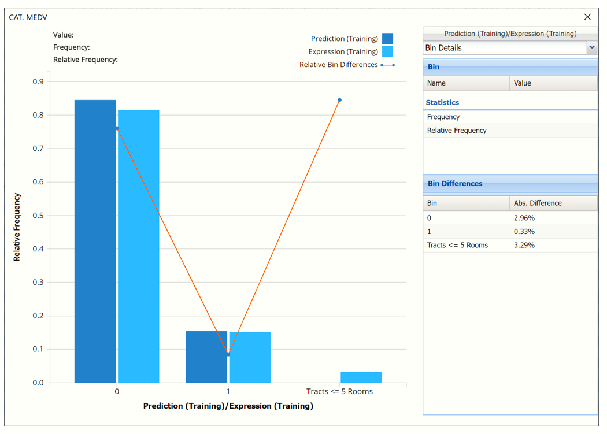
Task: Open the Bin Details dropdown arrow
Action: tap(592, 48)
